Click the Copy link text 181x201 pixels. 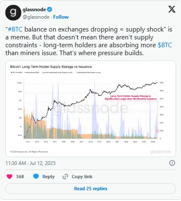click(82, 177)
